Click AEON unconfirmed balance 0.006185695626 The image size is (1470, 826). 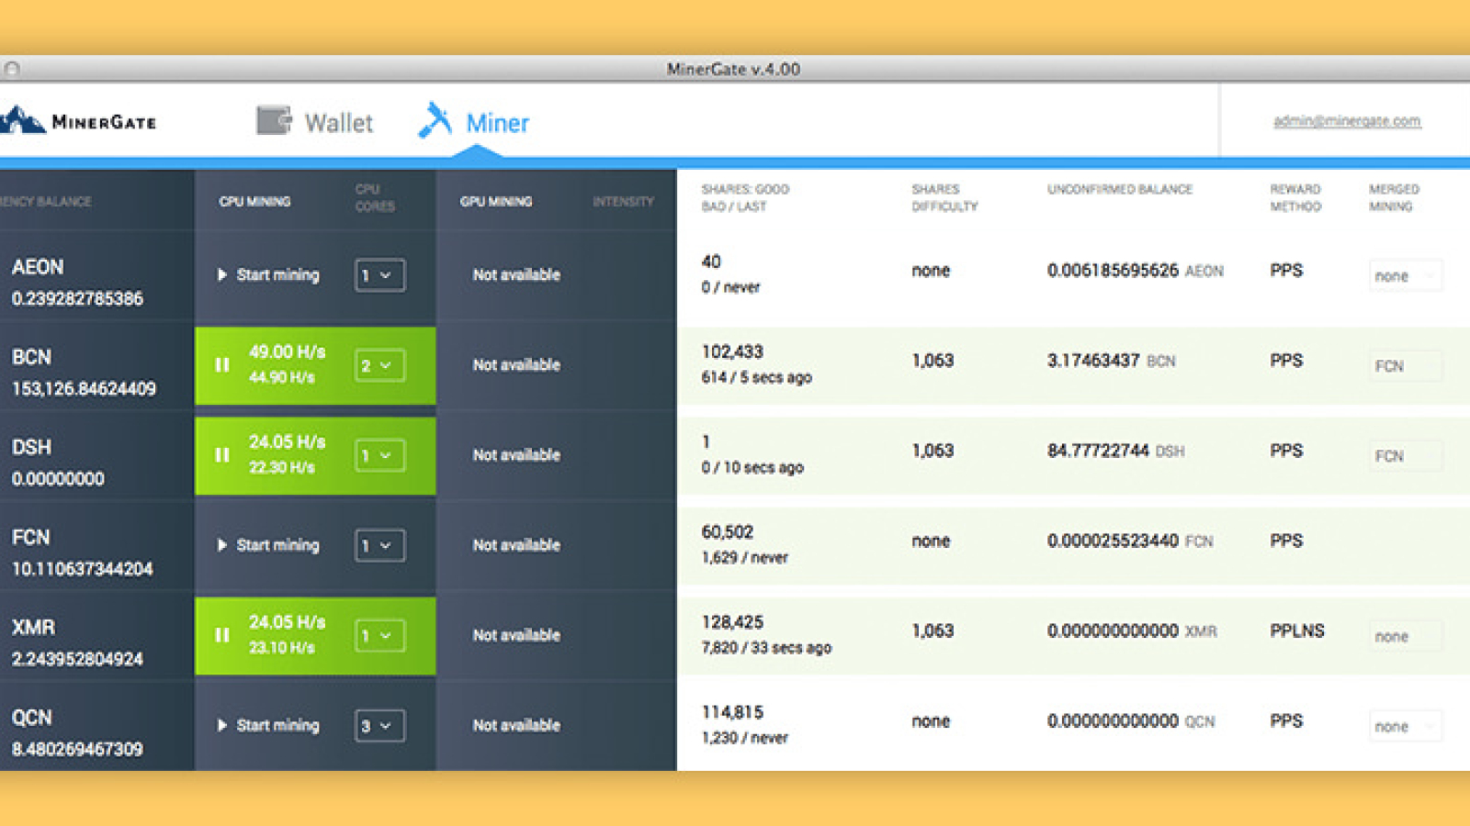pos(1113,271)
